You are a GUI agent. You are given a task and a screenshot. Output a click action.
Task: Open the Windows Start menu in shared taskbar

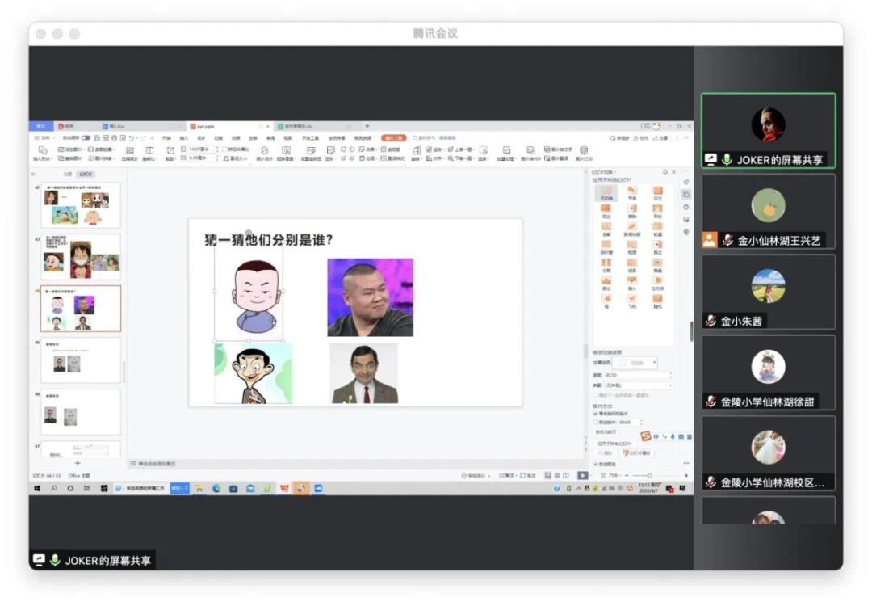pyautogui.click(x=37, y=488)
